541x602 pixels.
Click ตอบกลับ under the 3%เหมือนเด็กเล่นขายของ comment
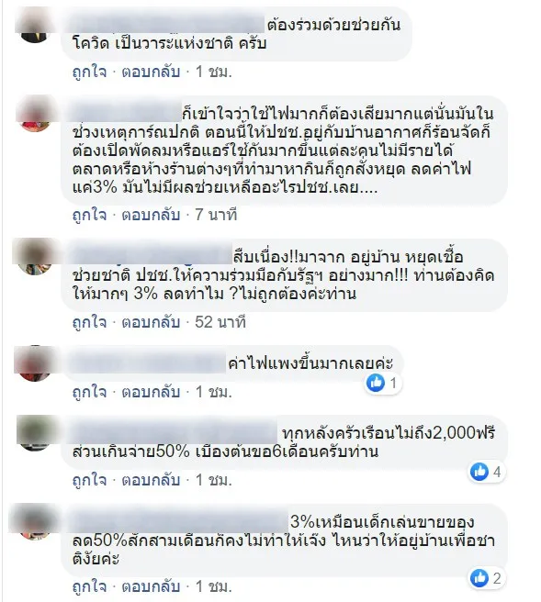151,586
